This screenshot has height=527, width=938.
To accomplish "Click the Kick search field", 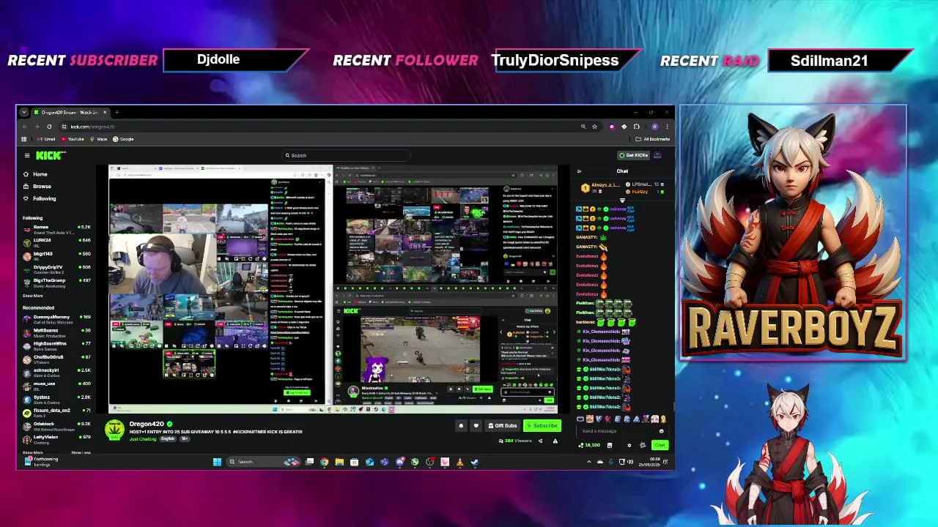I will point(346,155).
